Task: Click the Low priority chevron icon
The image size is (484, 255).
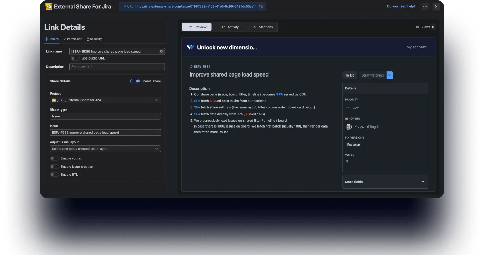Action: click(348, 108)
